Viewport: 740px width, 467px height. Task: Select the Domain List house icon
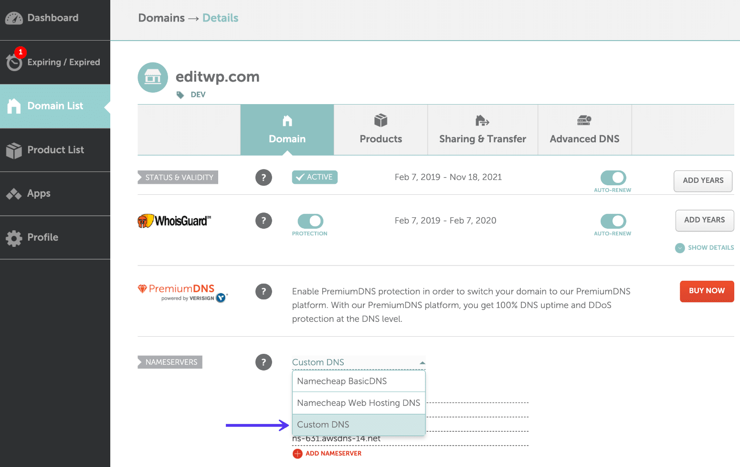click(x=14, y=106)
